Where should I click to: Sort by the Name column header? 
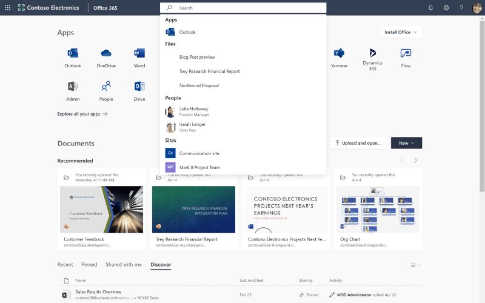pyautogui.click(x=81, y=281)
